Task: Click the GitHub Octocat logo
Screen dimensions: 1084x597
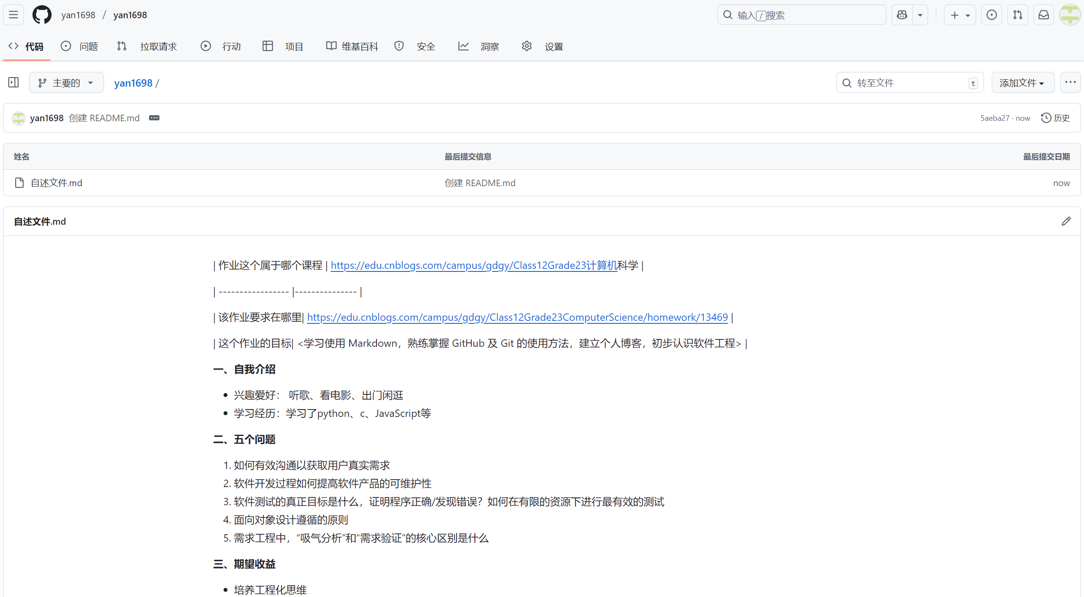Action: coord(42,15)
